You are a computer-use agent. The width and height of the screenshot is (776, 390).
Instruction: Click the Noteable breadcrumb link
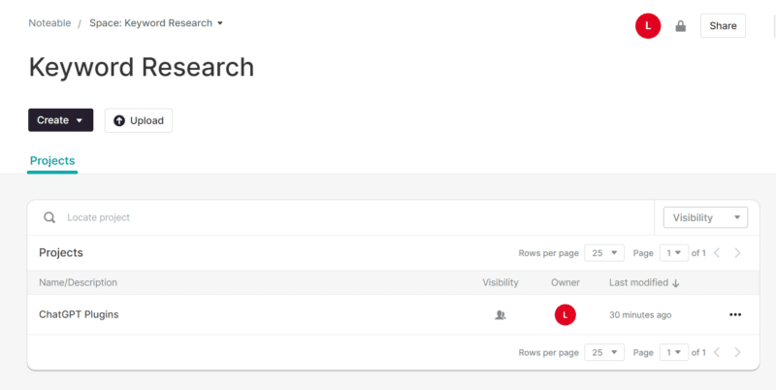click(x=50, y=23)
